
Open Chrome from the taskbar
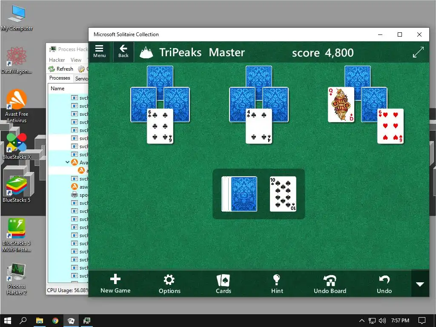[55, 321]
